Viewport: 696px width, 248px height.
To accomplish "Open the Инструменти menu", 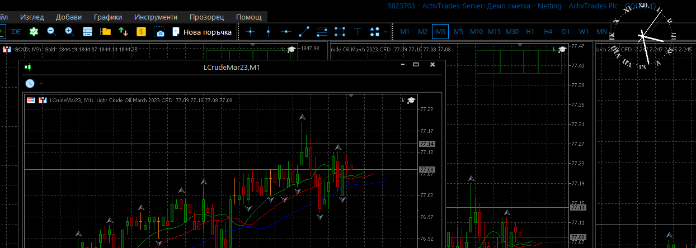I will click(x=156, y=17).
